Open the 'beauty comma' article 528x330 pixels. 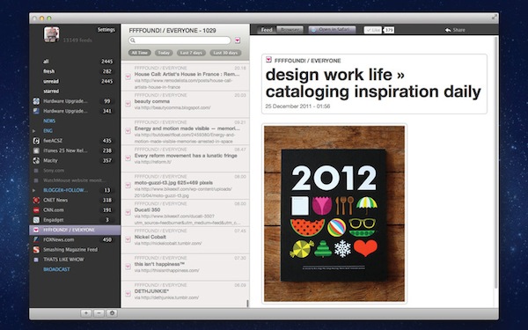[x=185, y=104]
